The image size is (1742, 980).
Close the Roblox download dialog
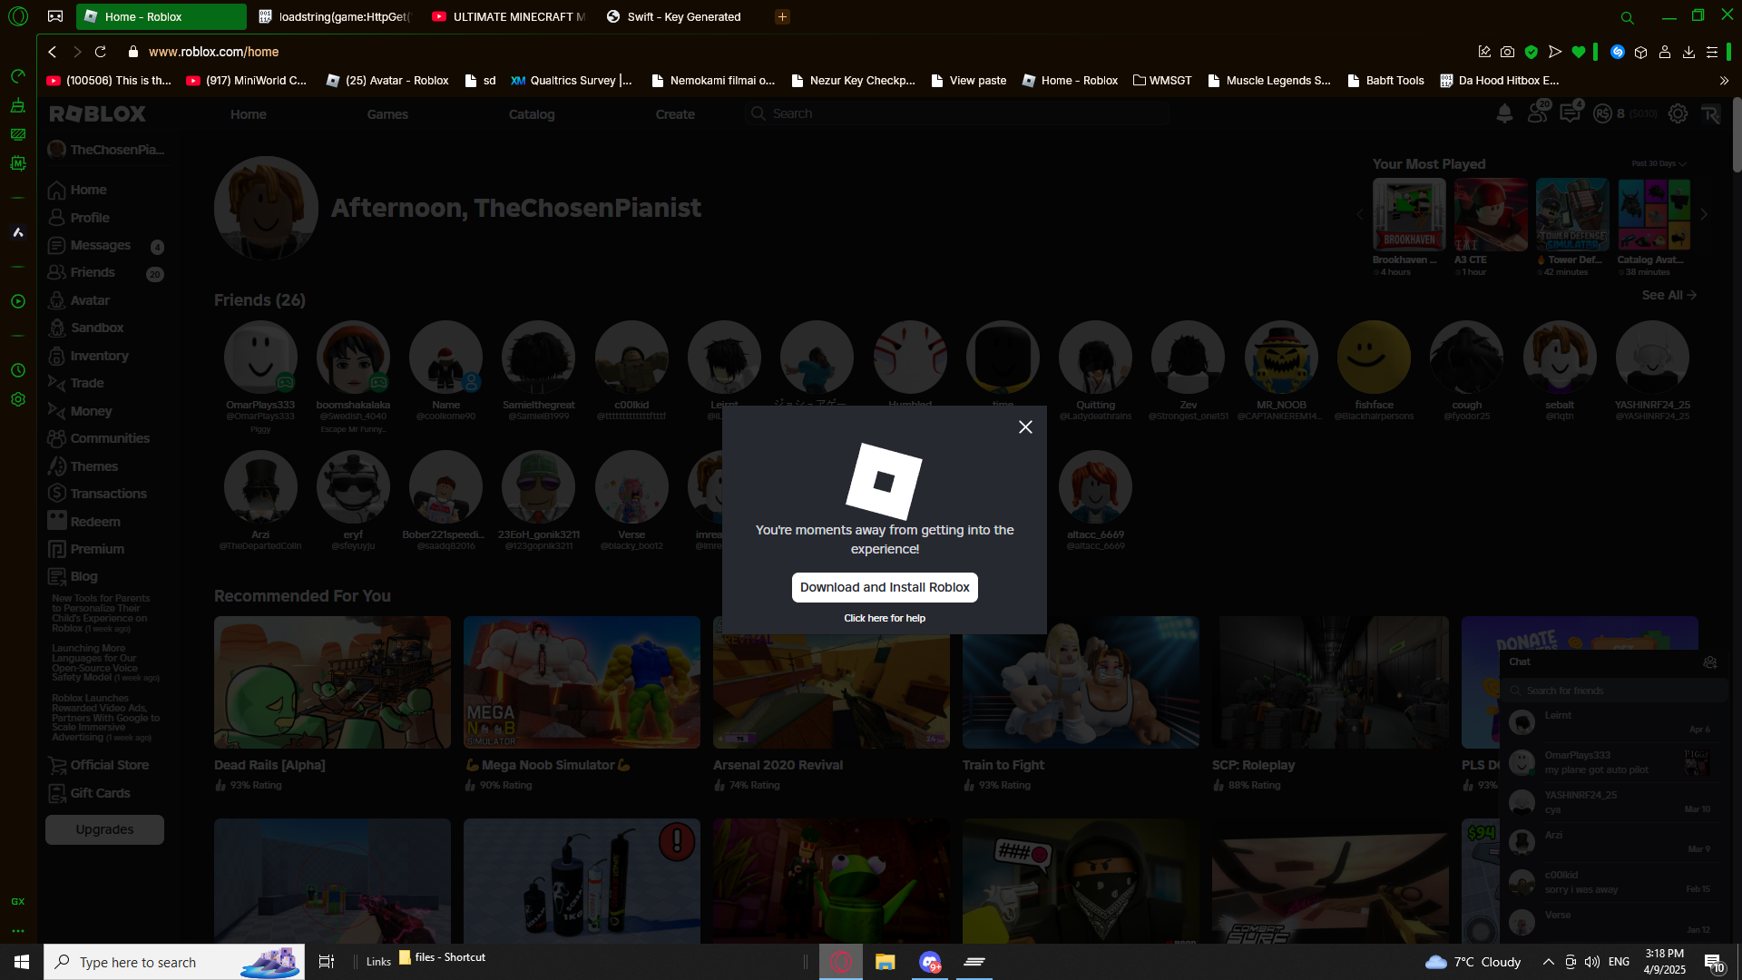click(1025, 426)
